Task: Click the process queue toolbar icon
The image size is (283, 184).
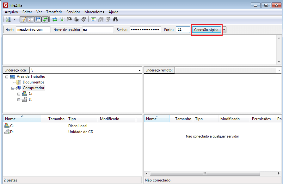Action: pos(62,19)
